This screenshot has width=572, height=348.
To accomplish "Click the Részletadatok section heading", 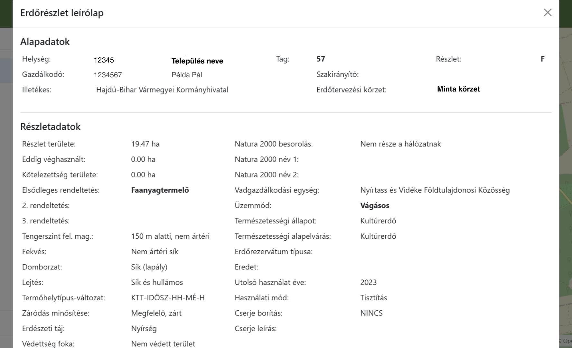I will tap(50, 127).
